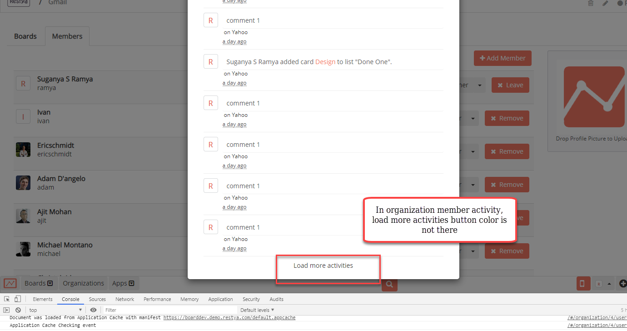Image resolution: width=627 pixels, height=331 pixels.
Task: Switch to the Members tab
Action: (67, 36)
